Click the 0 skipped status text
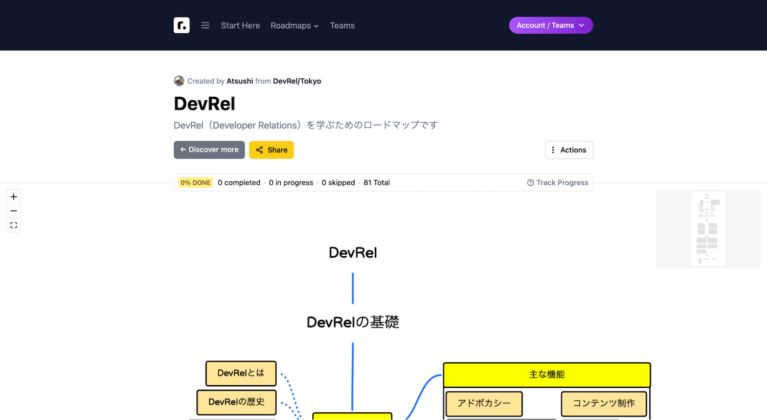Image resolution: width=767 pixels, height=420 pixels. 338,183
